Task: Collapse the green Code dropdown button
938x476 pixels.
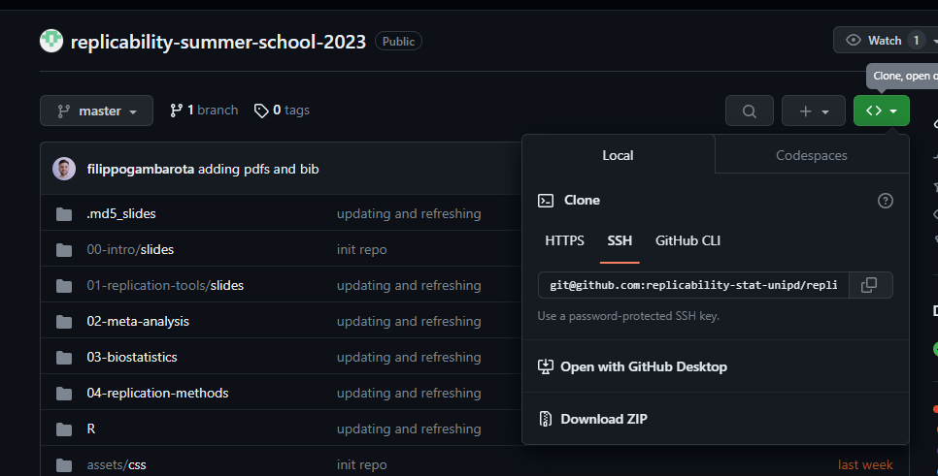Action: pos(882,111)
